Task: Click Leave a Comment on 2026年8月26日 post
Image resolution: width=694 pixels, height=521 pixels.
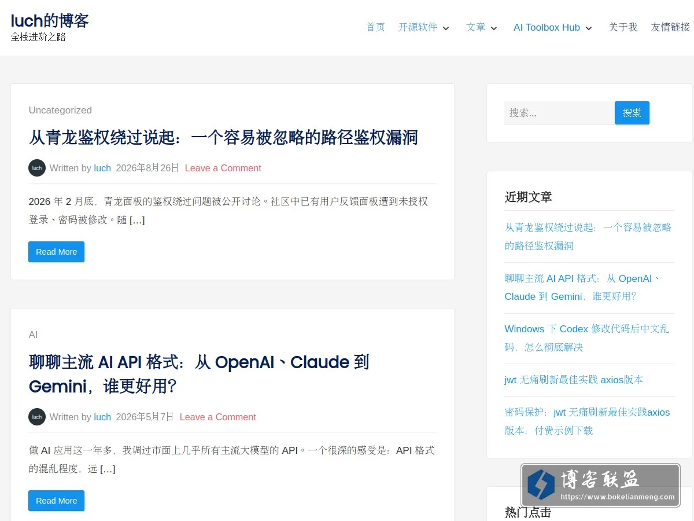Action: pyautogui.click(x=223, y=168)
